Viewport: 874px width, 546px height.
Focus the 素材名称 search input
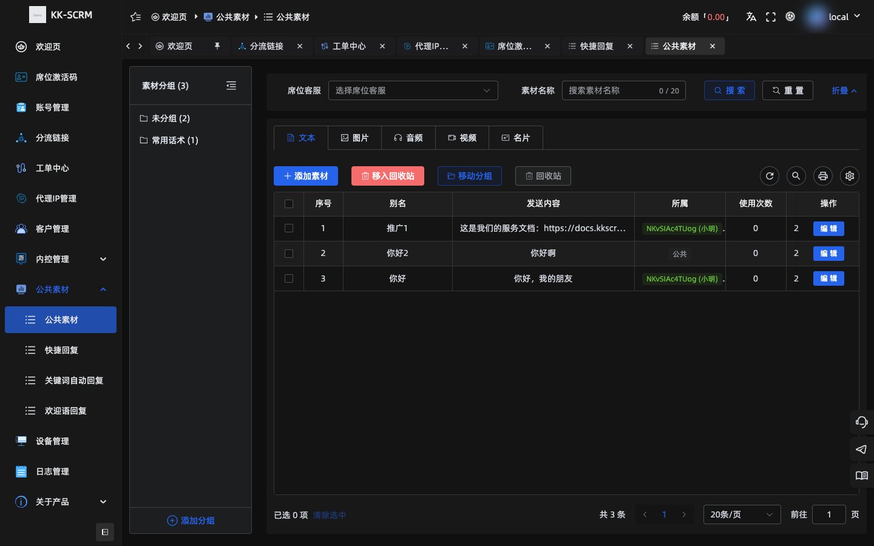[624, 90]
